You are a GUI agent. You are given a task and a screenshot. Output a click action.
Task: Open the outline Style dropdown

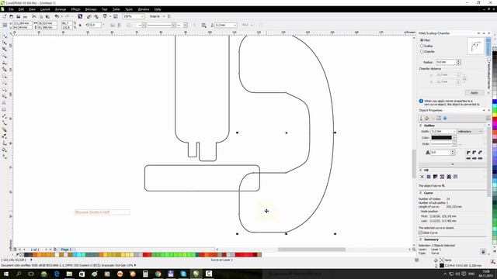click(x=454, y=144)
